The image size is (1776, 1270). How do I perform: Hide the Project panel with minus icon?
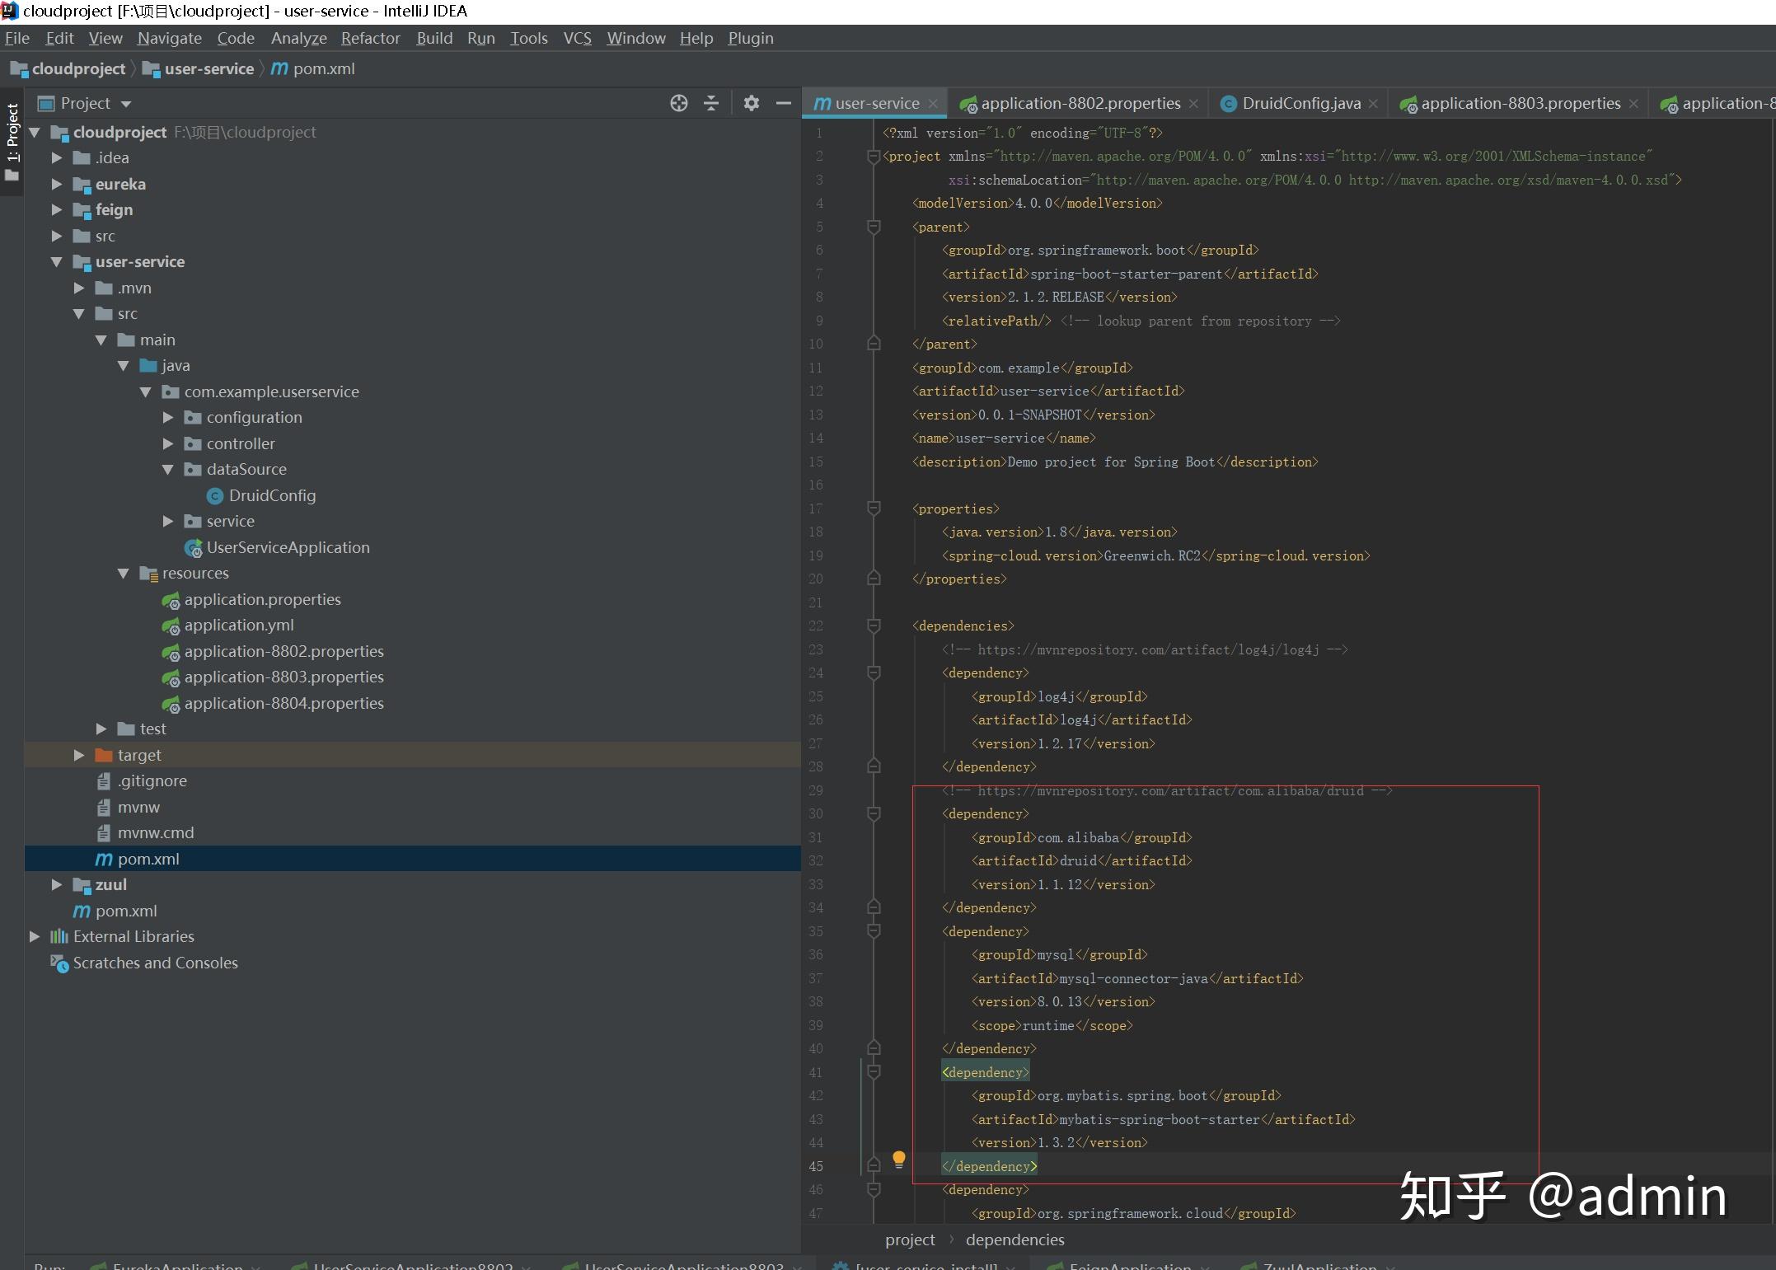click(783, 103)
